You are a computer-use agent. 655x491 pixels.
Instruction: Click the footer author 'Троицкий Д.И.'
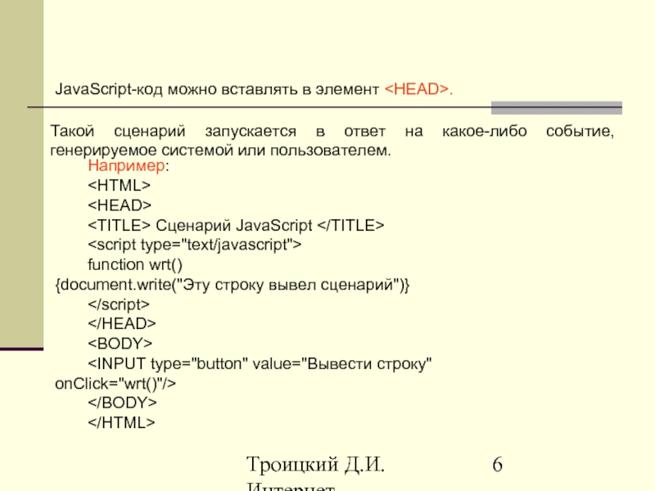click(x=315, y=465)
